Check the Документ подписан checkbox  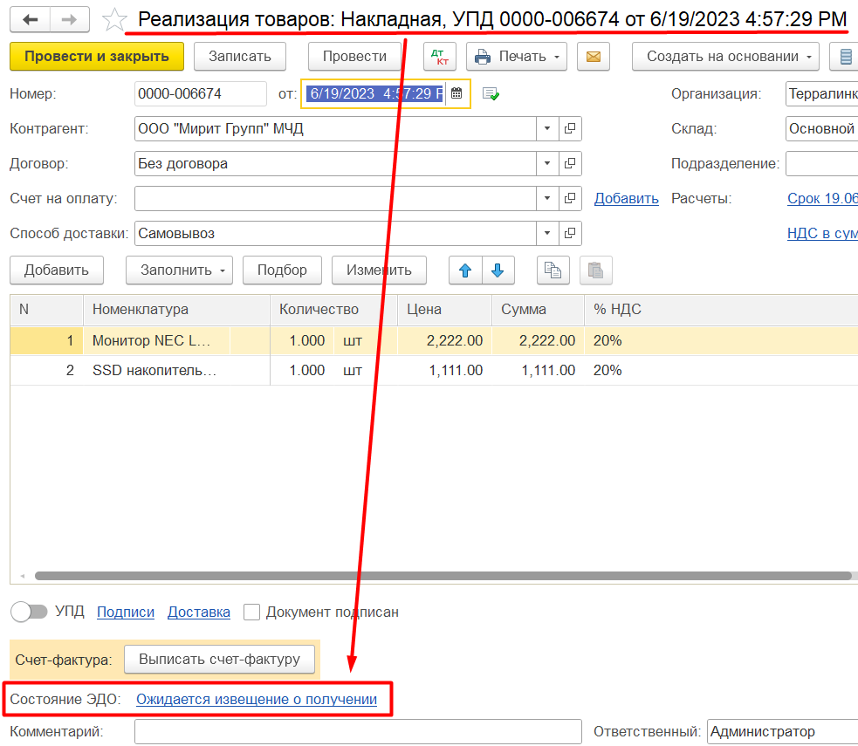pyautogui.click(x=251, y=612)
